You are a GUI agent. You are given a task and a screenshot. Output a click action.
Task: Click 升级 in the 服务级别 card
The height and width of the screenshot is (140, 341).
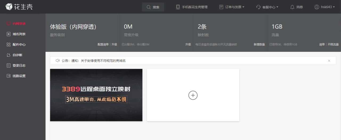pyautogui.click(x=114, y=44)
